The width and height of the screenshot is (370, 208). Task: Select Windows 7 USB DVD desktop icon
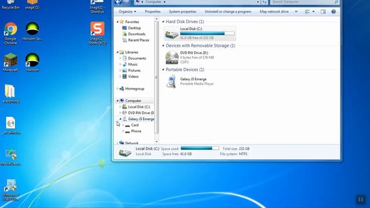[x=10, y=190]
